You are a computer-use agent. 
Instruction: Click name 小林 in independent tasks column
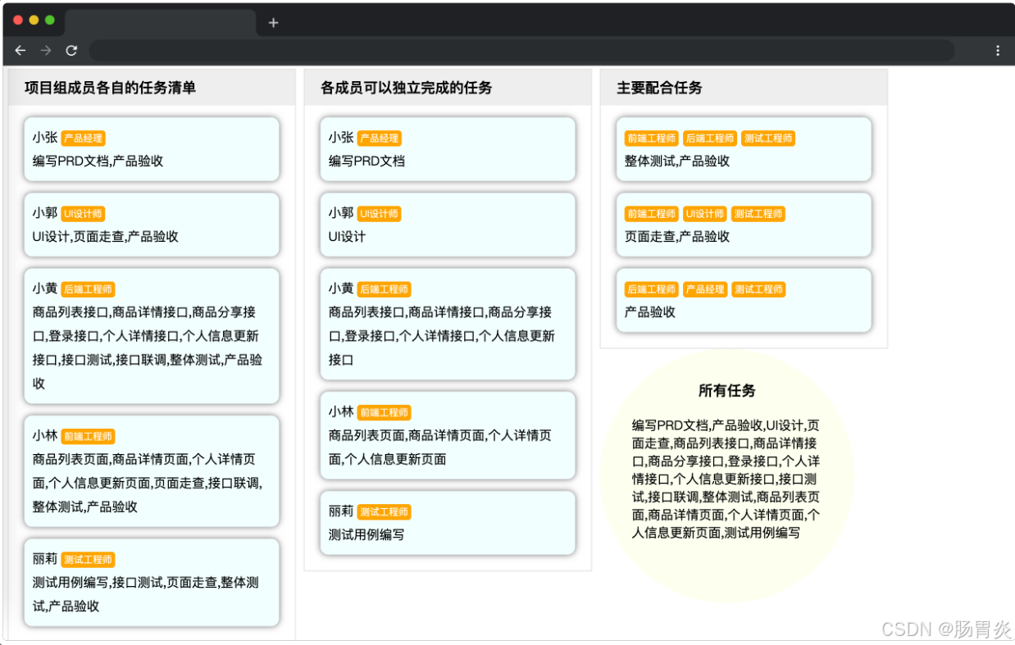coord(341,411)
